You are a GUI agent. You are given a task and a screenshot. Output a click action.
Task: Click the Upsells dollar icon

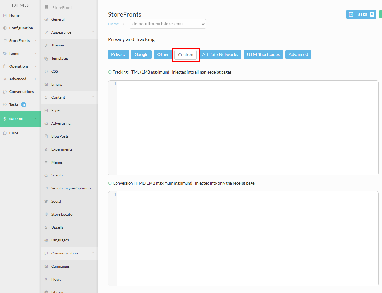(46, 227)
